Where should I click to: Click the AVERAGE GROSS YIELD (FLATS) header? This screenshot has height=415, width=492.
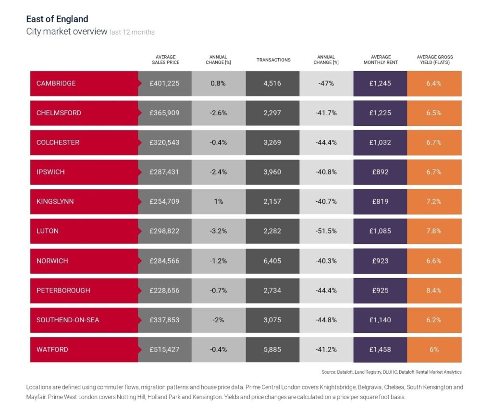434,60
